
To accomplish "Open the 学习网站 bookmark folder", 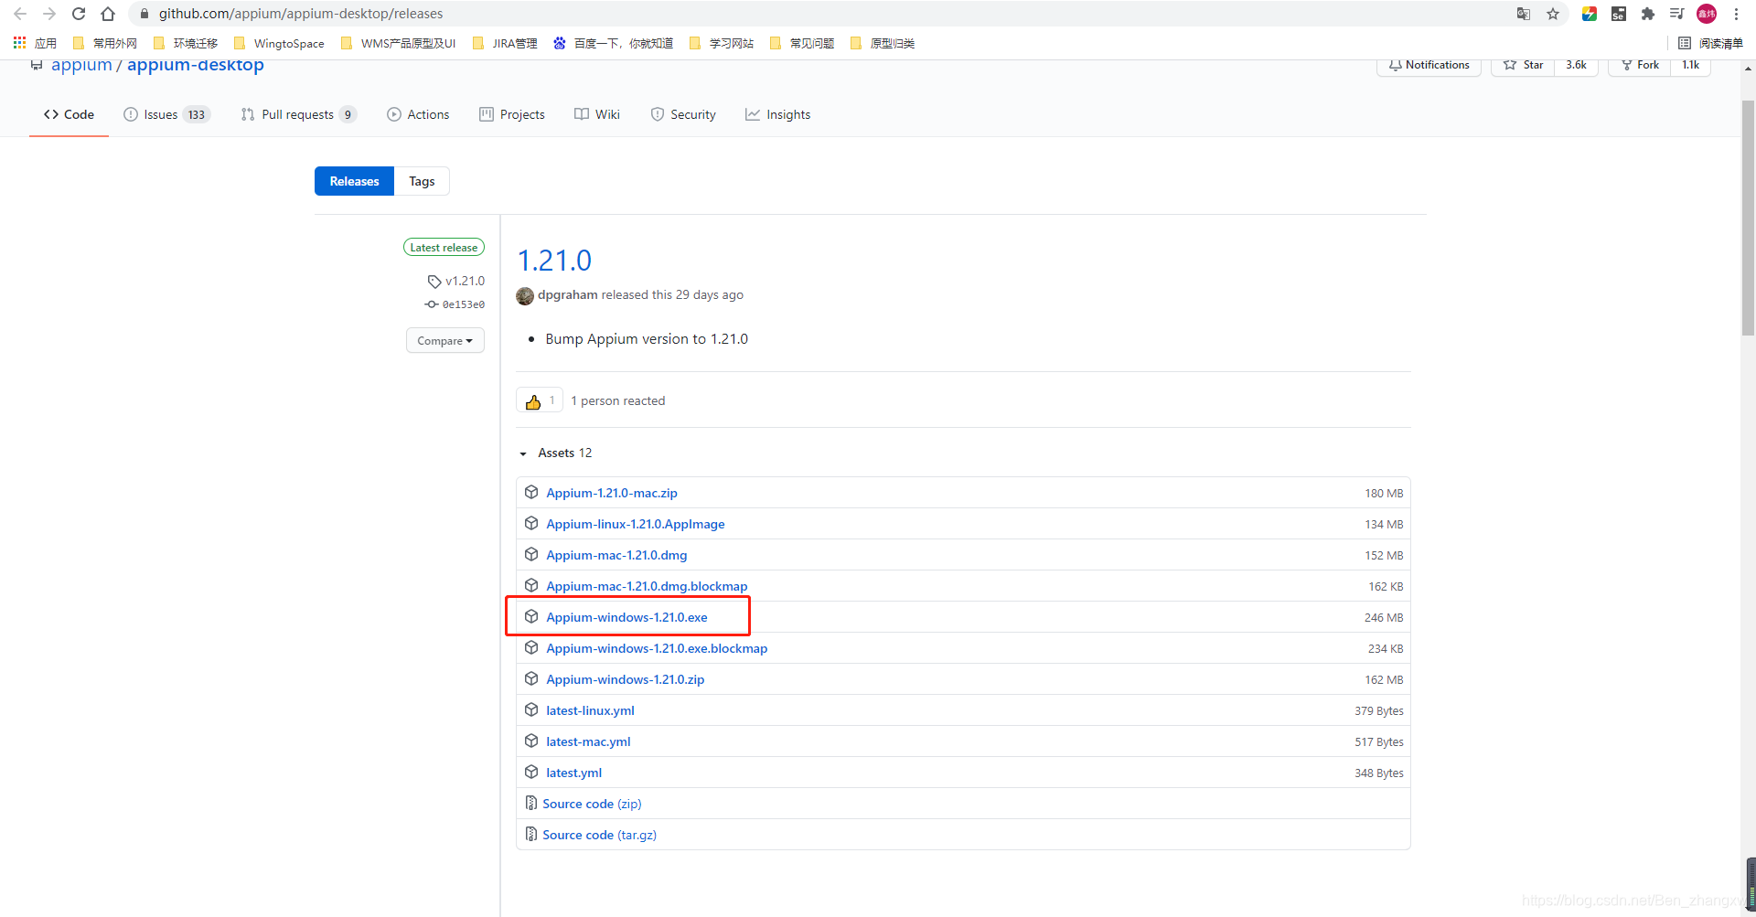I will coord(722,43).
